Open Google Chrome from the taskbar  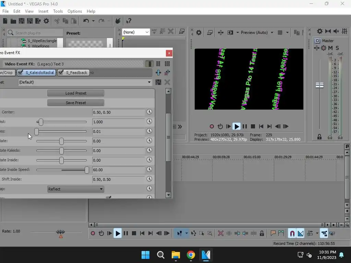click(191, 255)
